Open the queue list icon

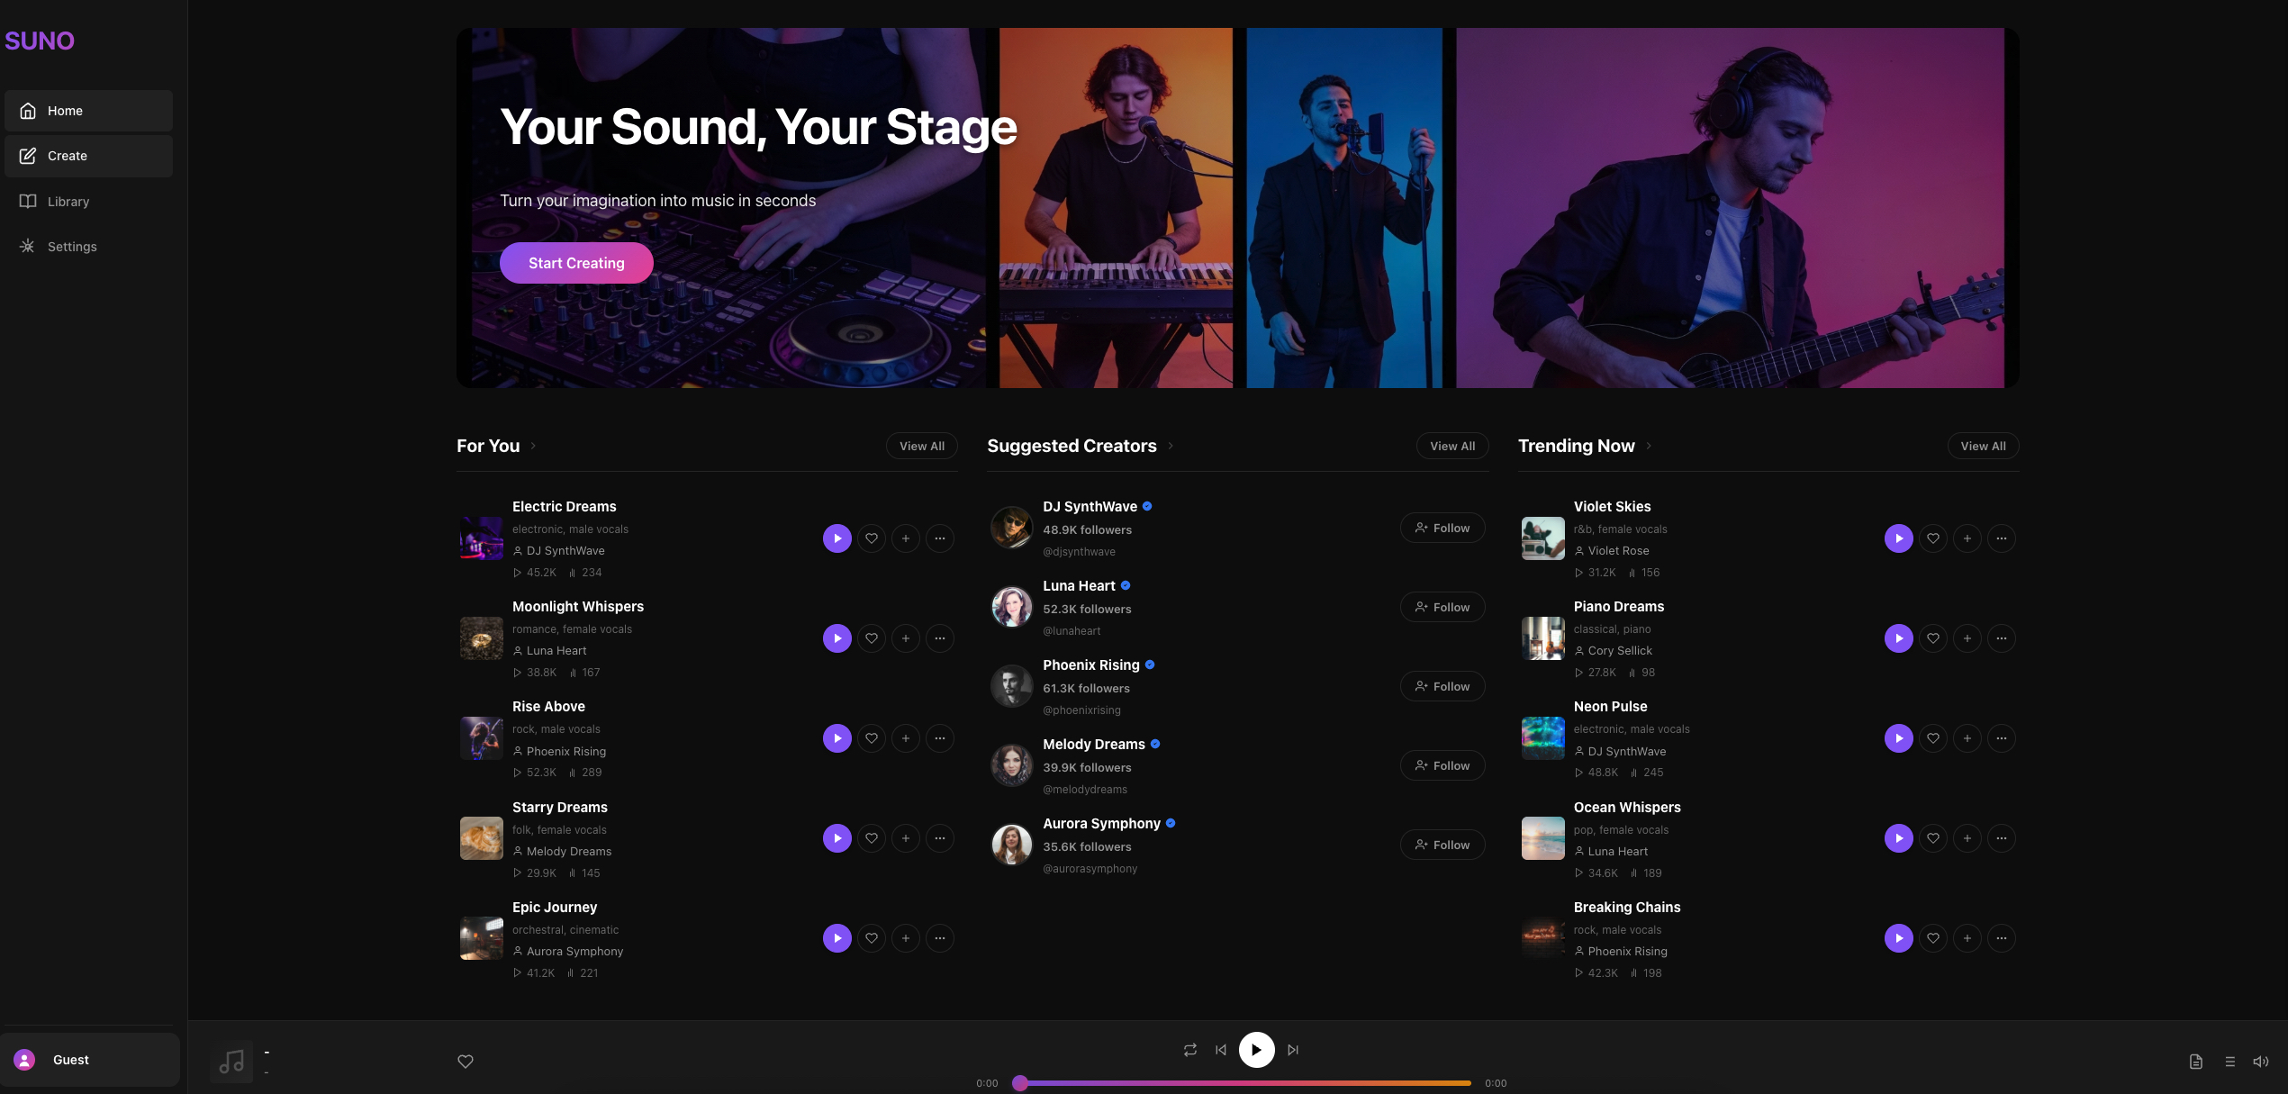(2229, 1062)
